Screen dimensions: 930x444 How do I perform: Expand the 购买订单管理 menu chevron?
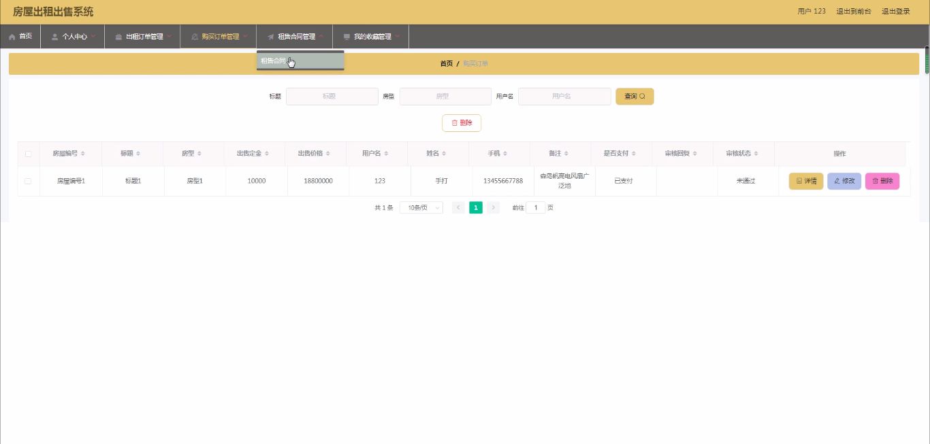[x=245, y=37]
